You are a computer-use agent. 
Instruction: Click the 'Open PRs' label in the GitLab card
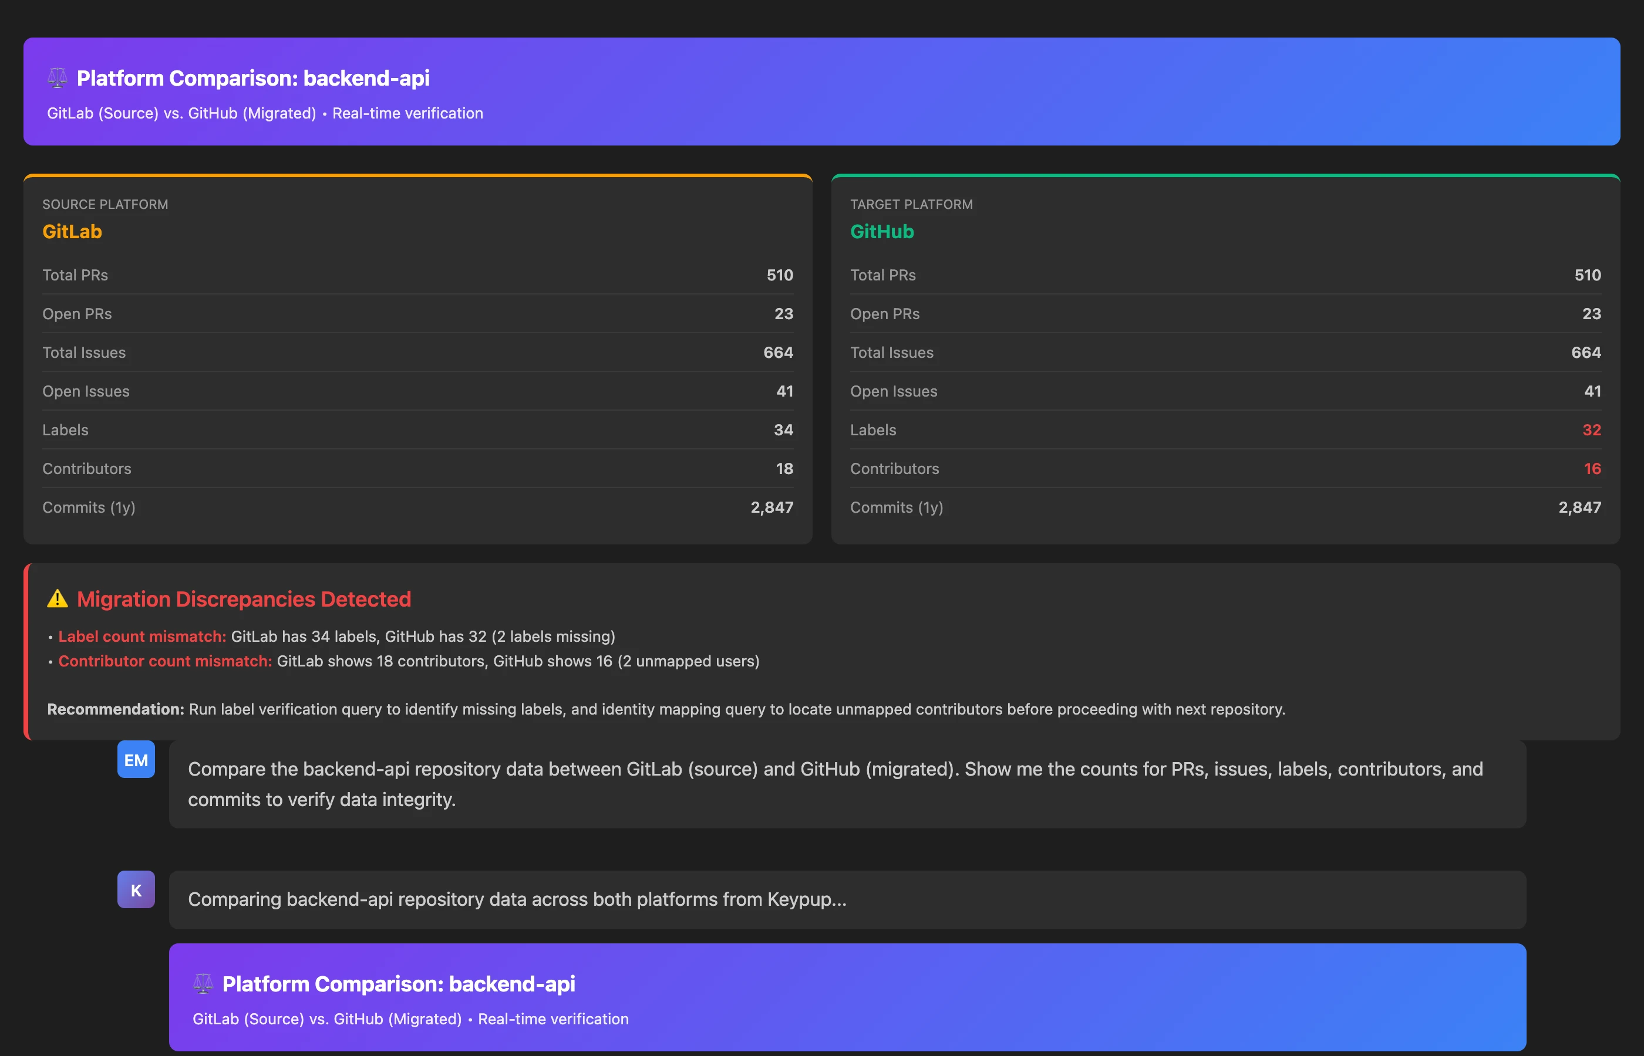(77, 314)
